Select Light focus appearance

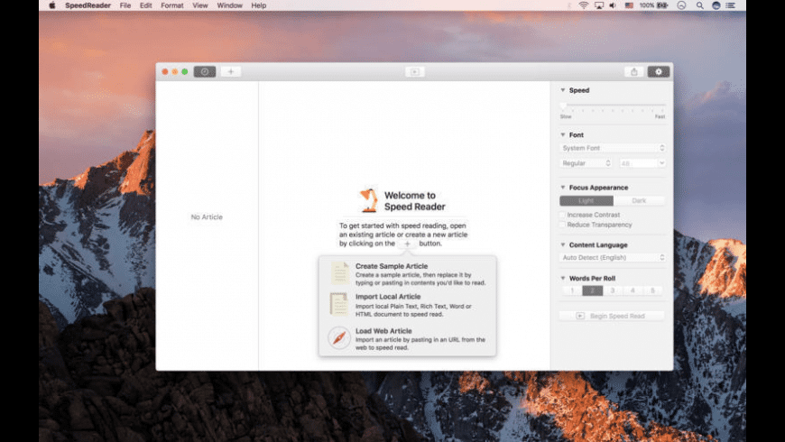pos(586,201)
